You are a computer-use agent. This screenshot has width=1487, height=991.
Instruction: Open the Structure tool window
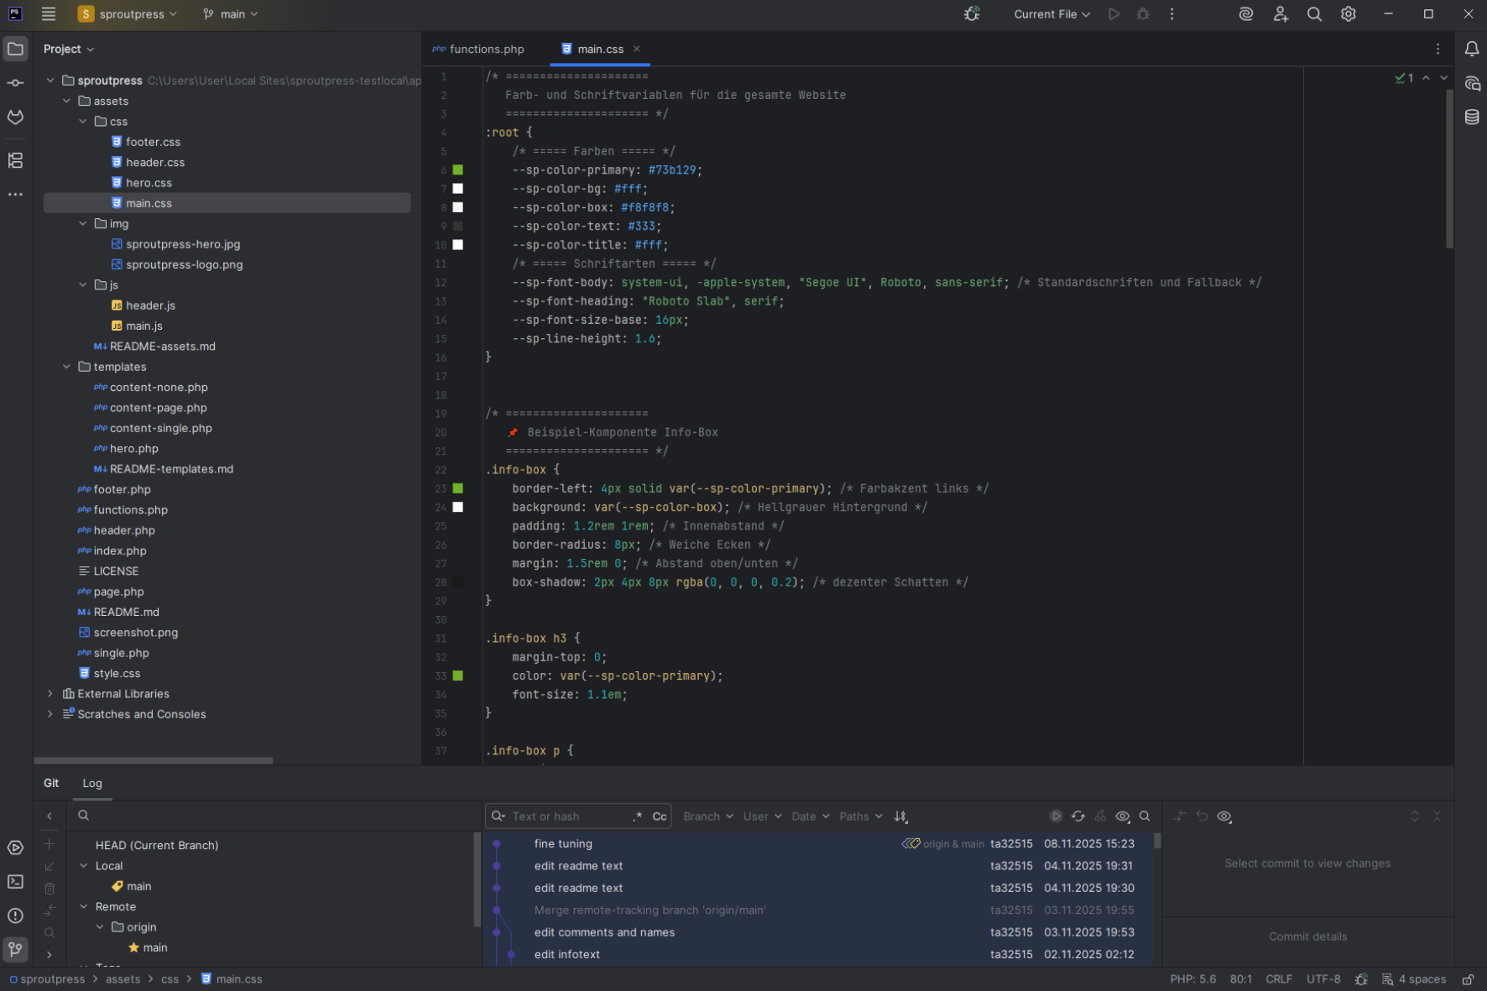coord(15,160)
